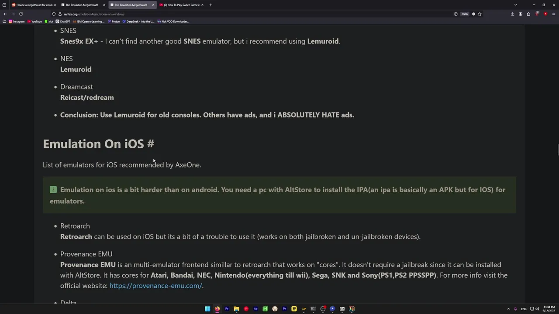Open the Proton bookmark
559x314 pixels.
[114, 21]
